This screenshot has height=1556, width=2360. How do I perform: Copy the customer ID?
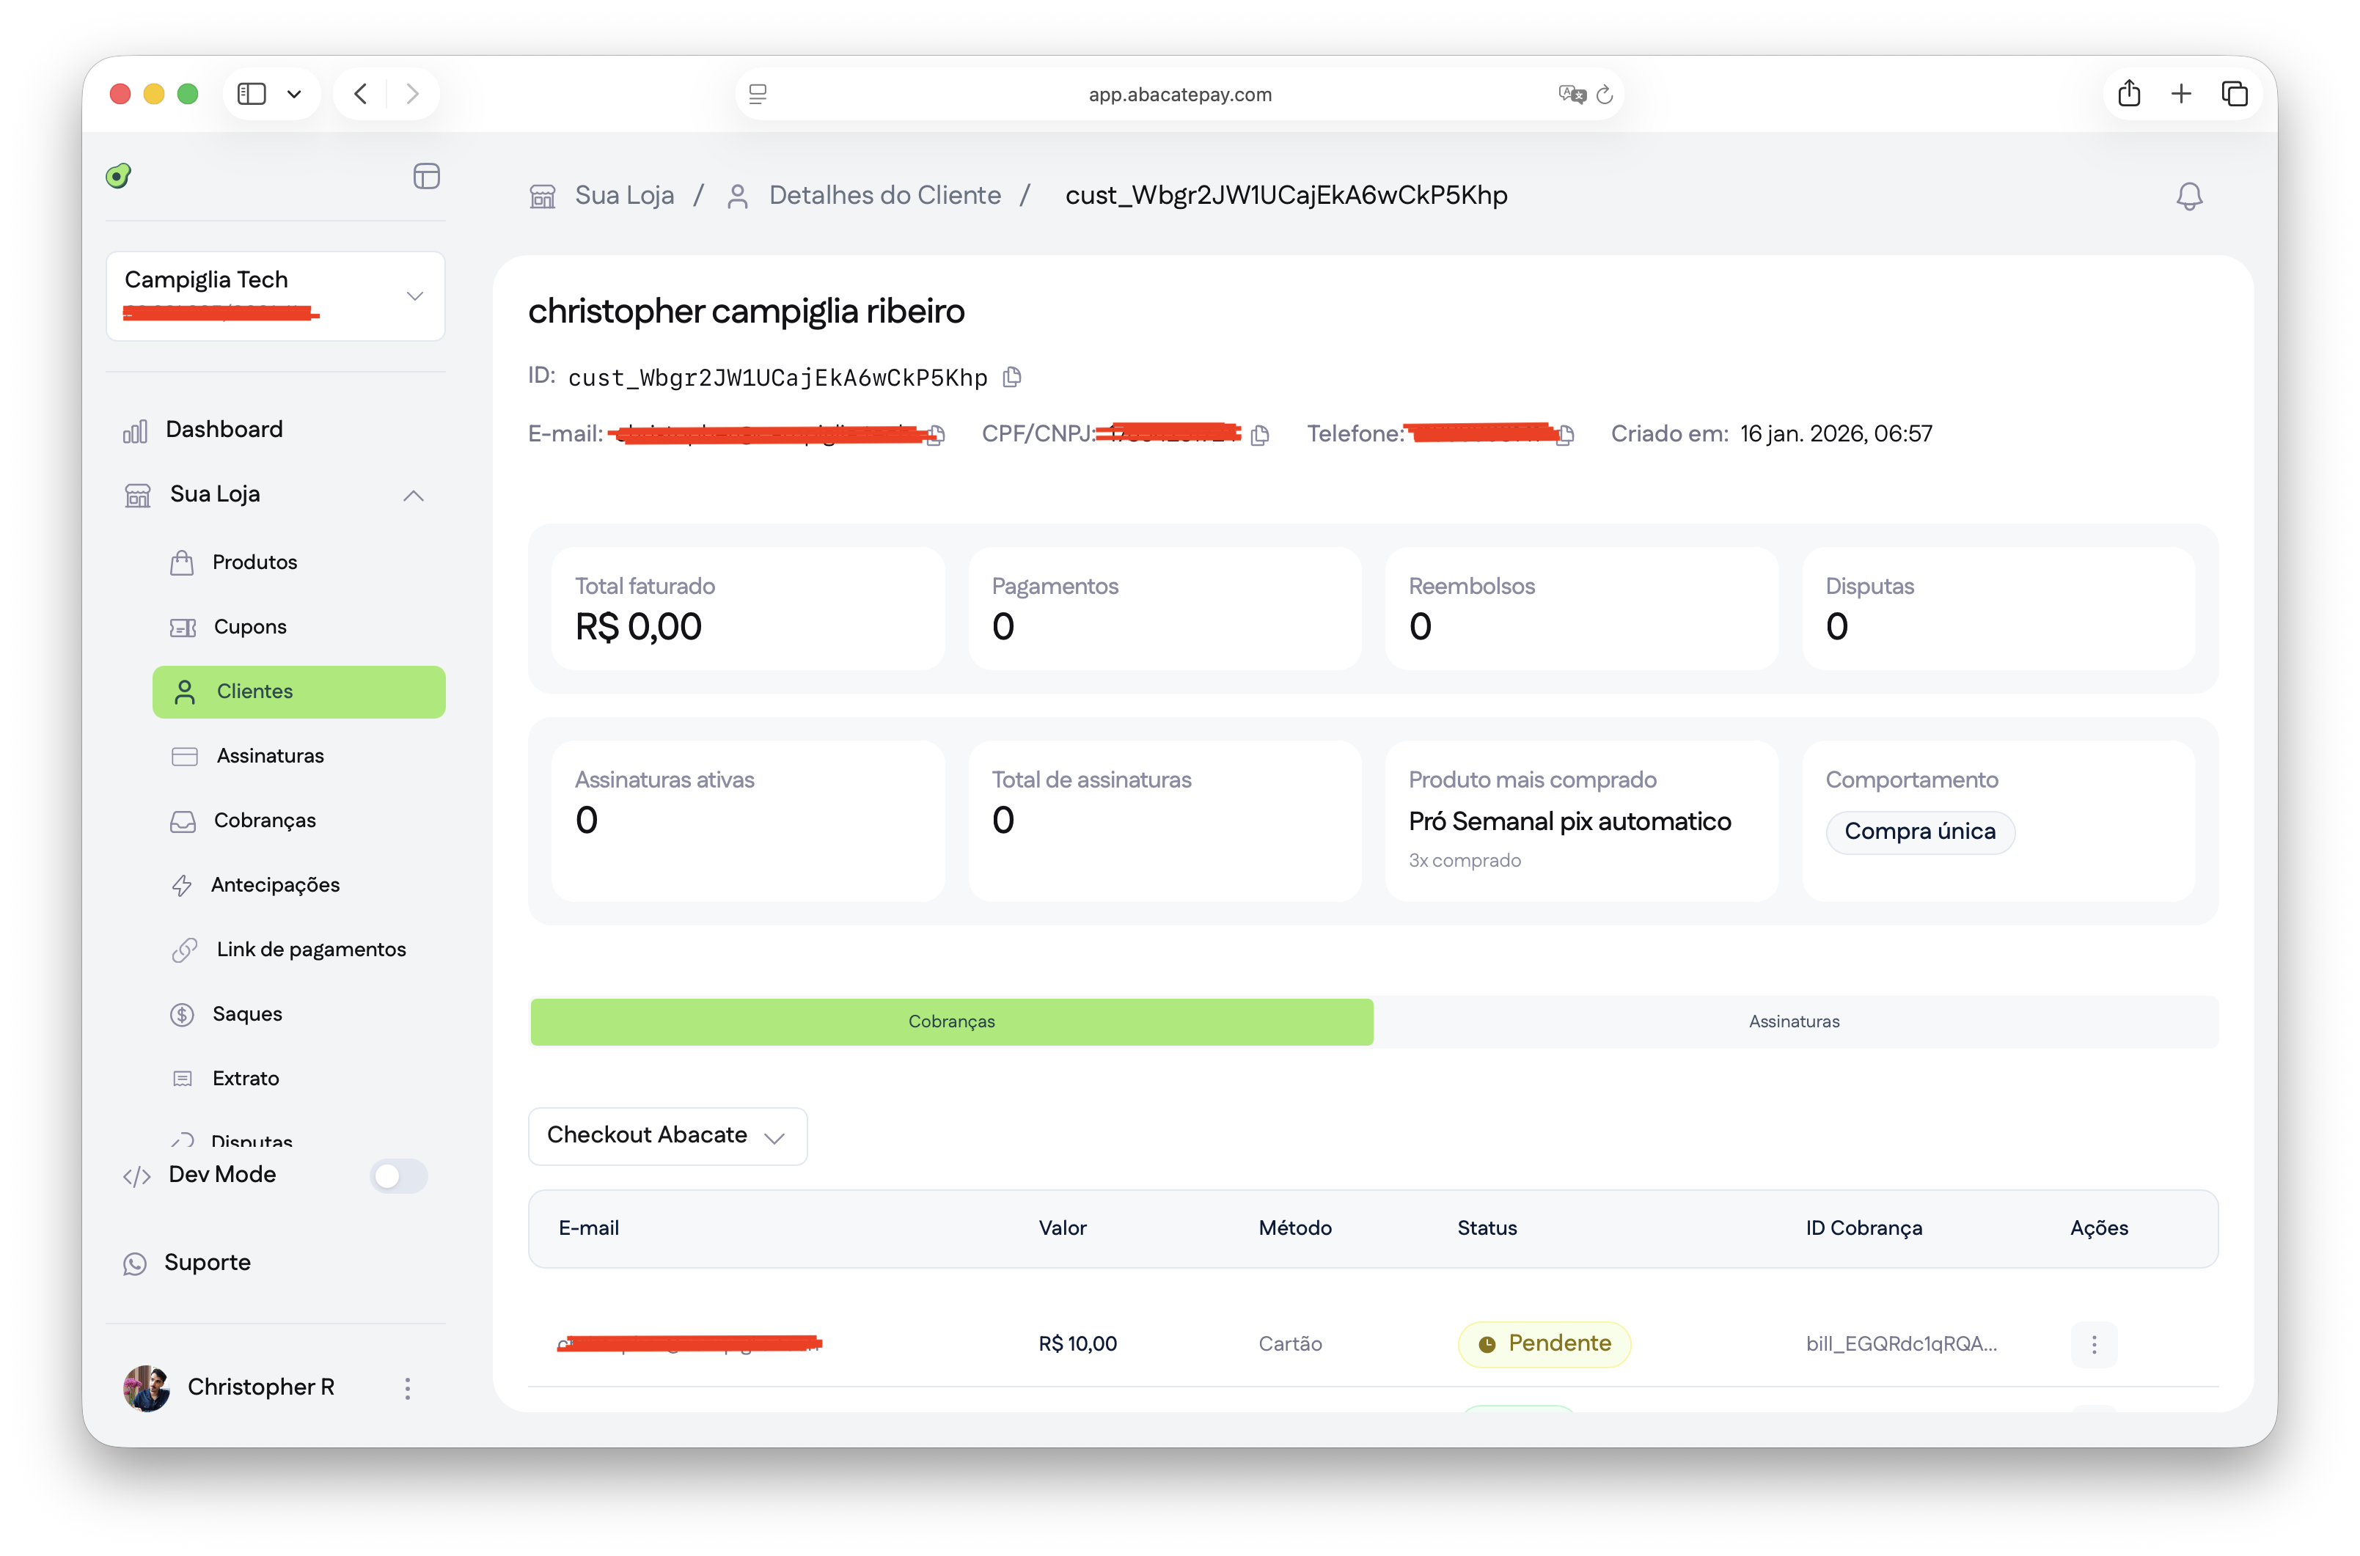coord(1012,377)
